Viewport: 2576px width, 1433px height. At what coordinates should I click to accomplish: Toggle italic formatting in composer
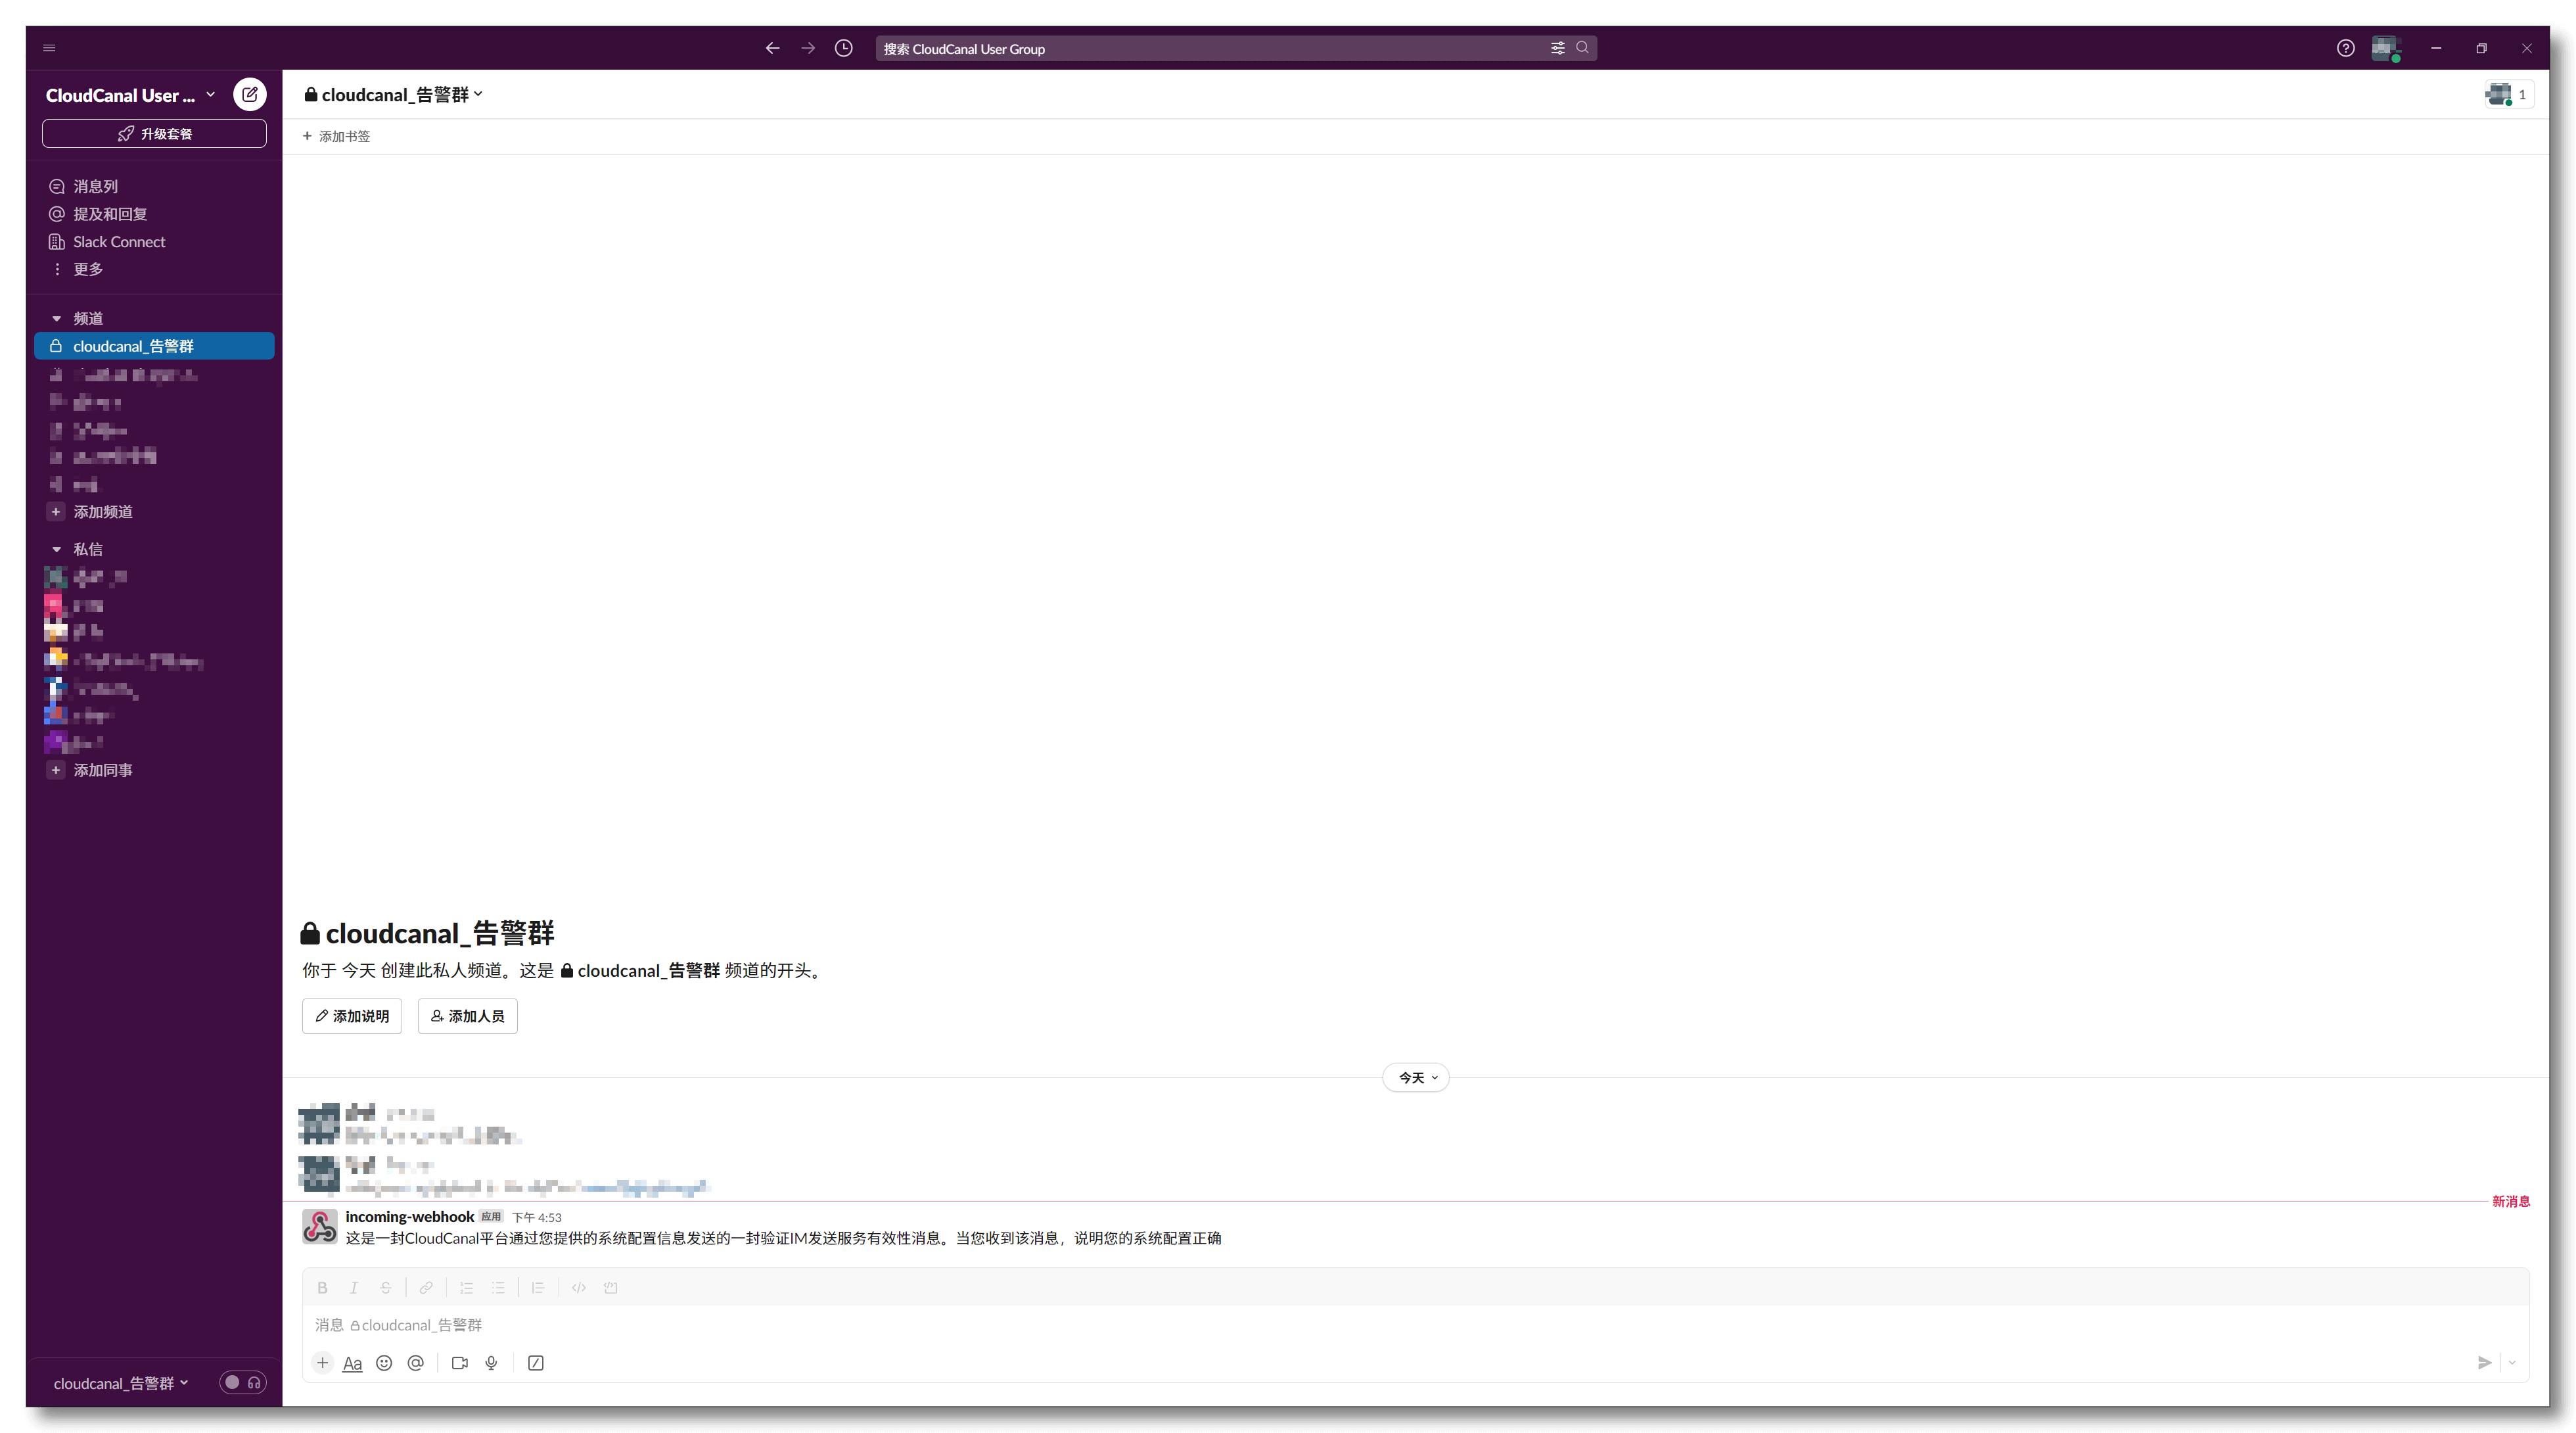354,1288
